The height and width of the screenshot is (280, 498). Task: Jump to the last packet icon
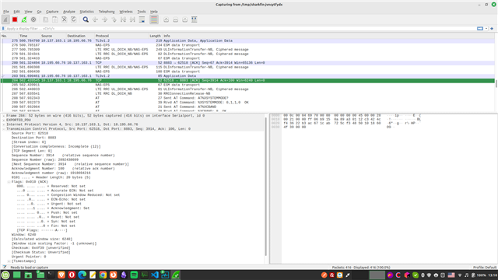coord(132,19)
